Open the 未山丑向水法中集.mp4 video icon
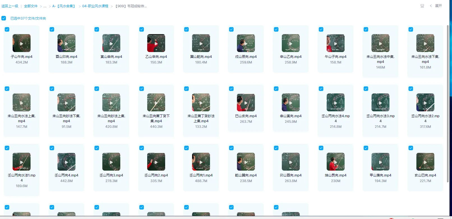 click(380, 43)
